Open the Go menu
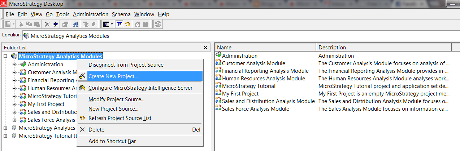This screenshot has width=460, height=151. (49, 14)
